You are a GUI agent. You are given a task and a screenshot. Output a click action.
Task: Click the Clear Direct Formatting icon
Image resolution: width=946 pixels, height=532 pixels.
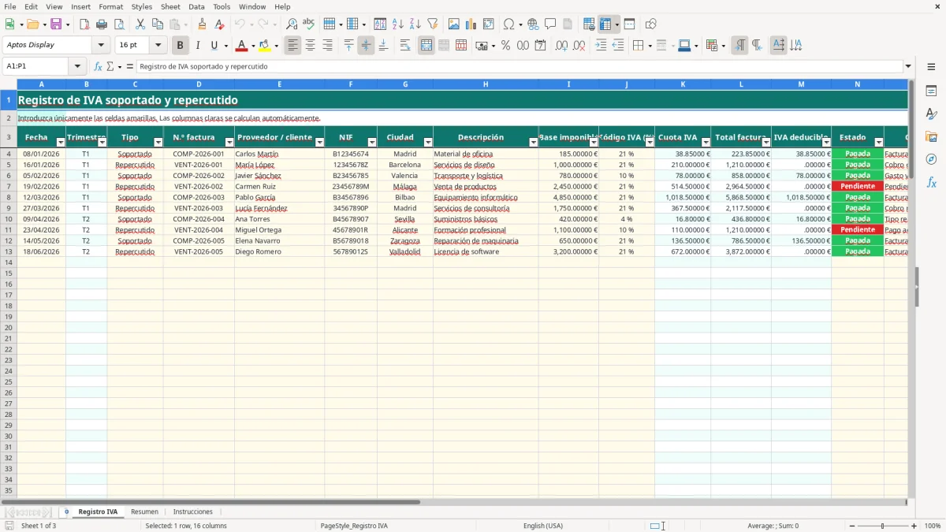tap(219, 24)
